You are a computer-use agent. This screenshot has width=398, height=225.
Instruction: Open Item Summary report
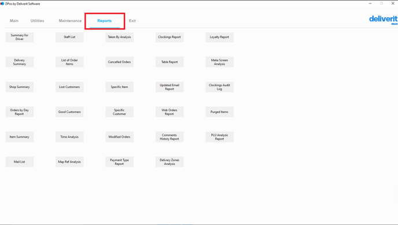20,137
